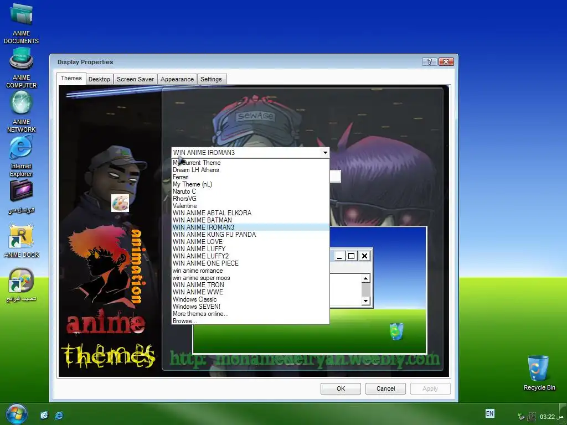
Task: Open the Appearance tab
Action: (x=177, y=80)
